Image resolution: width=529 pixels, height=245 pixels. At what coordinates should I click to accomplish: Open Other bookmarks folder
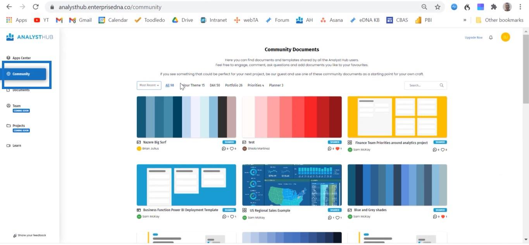pyautogui.click(x=500, y=20)
